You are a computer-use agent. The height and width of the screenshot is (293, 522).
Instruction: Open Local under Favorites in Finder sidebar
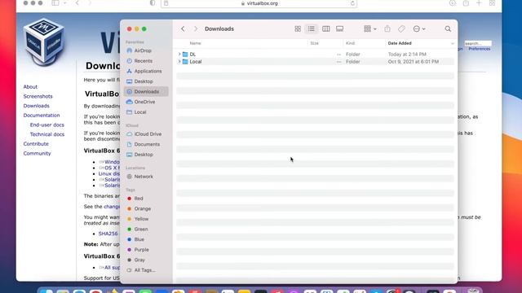[x=140, y=112]
